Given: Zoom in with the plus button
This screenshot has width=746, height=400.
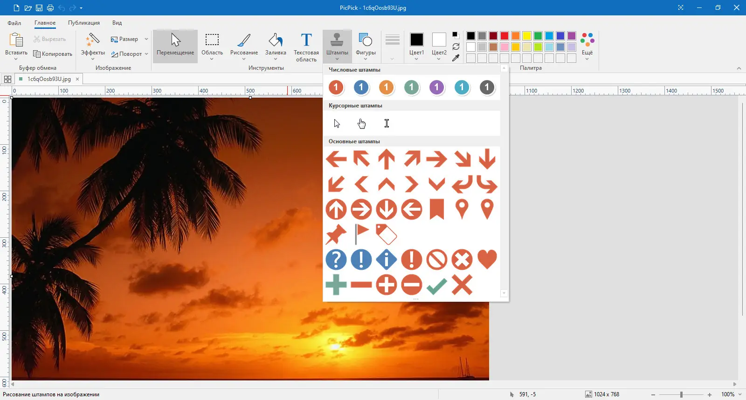Looking at the screenshot, I should click(710, 394).
